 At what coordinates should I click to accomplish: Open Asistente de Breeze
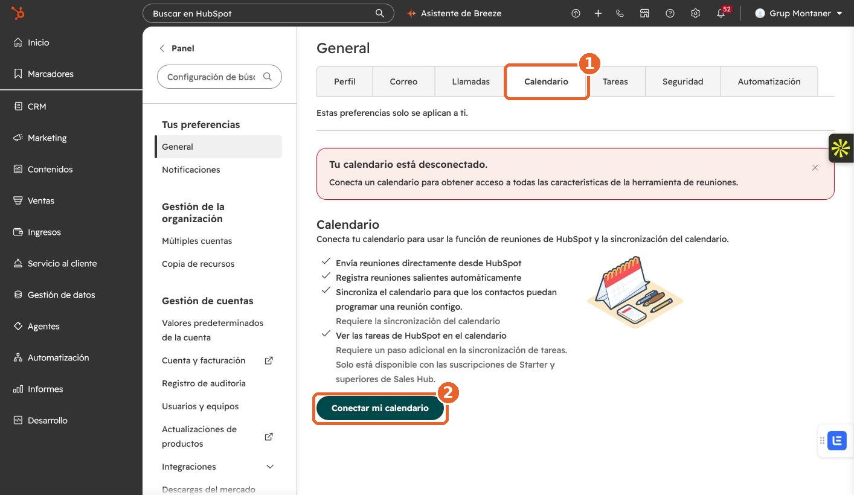(454, 13)
